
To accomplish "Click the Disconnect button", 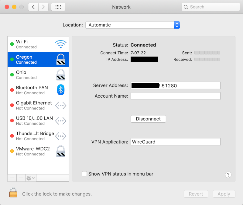I will coord(148,119).
